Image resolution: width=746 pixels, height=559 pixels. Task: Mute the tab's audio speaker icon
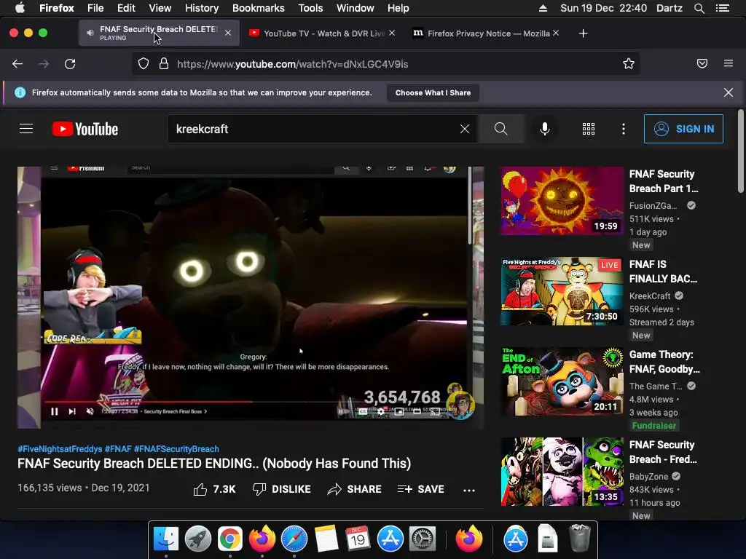coord(90,33)
